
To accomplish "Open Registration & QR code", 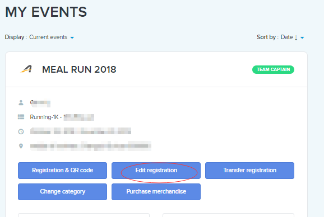I will 62,171.
